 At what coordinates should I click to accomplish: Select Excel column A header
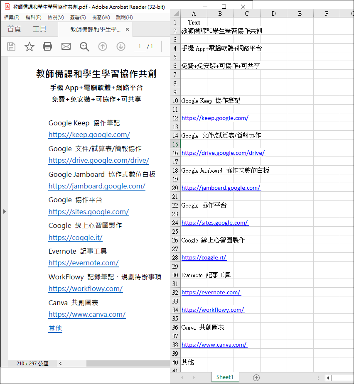point(194,13)
